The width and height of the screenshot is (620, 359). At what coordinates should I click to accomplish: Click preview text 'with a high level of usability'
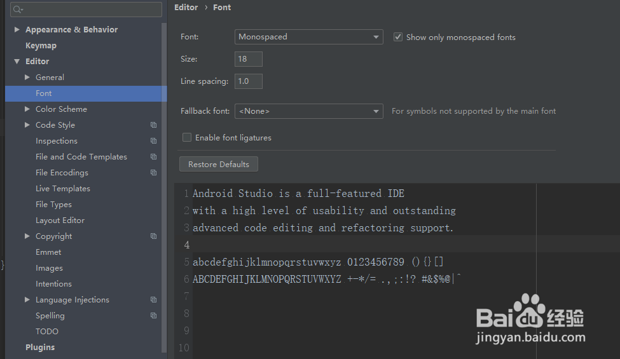(x=279, y=210)
